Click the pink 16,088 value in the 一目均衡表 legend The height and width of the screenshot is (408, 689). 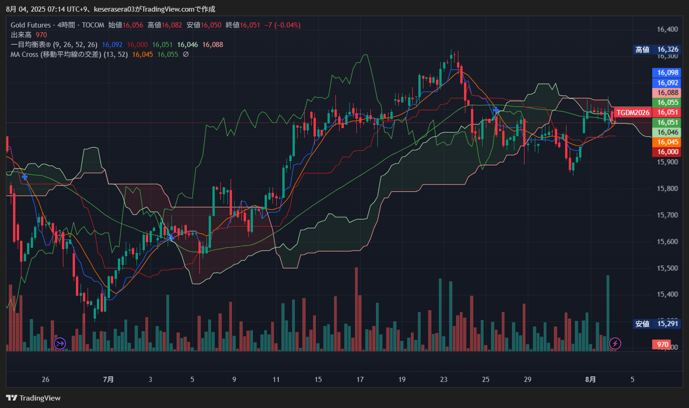coord(213,45)
